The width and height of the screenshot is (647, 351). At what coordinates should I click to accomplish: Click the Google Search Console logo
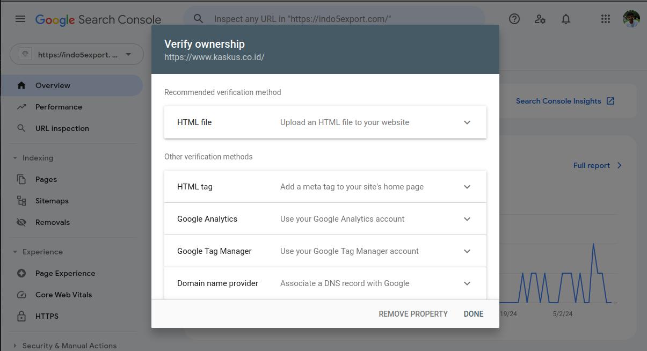pyautogui.click(x=98, y=19)
